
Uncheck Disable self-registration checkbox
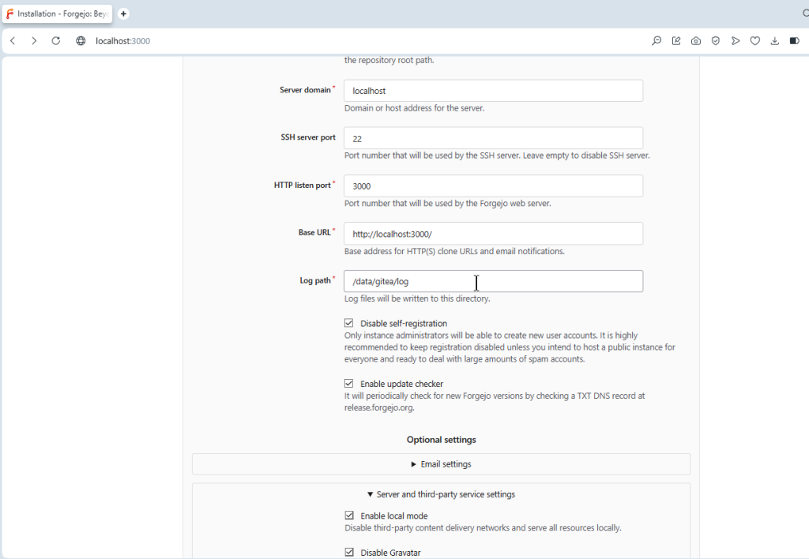349,323
